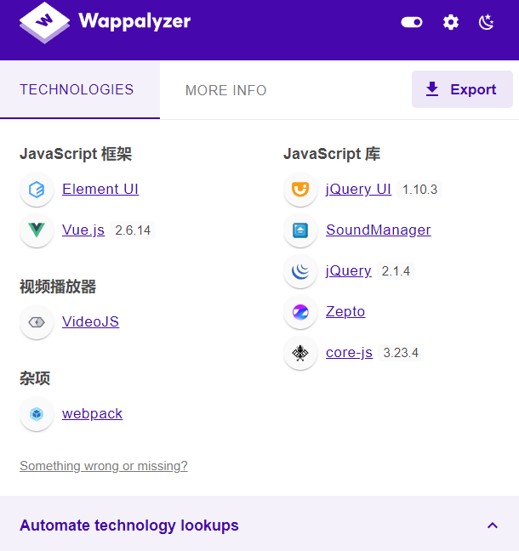Screen dimensions: 519x551
Task: Click the '视频播放器' category heading
Action: 58,287
